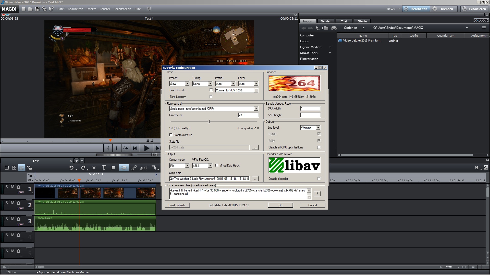The image size is (490, 275).
Task: Open the Convert to YUV 4:2:0 dropdown
Action: click(x=237, y=90)
